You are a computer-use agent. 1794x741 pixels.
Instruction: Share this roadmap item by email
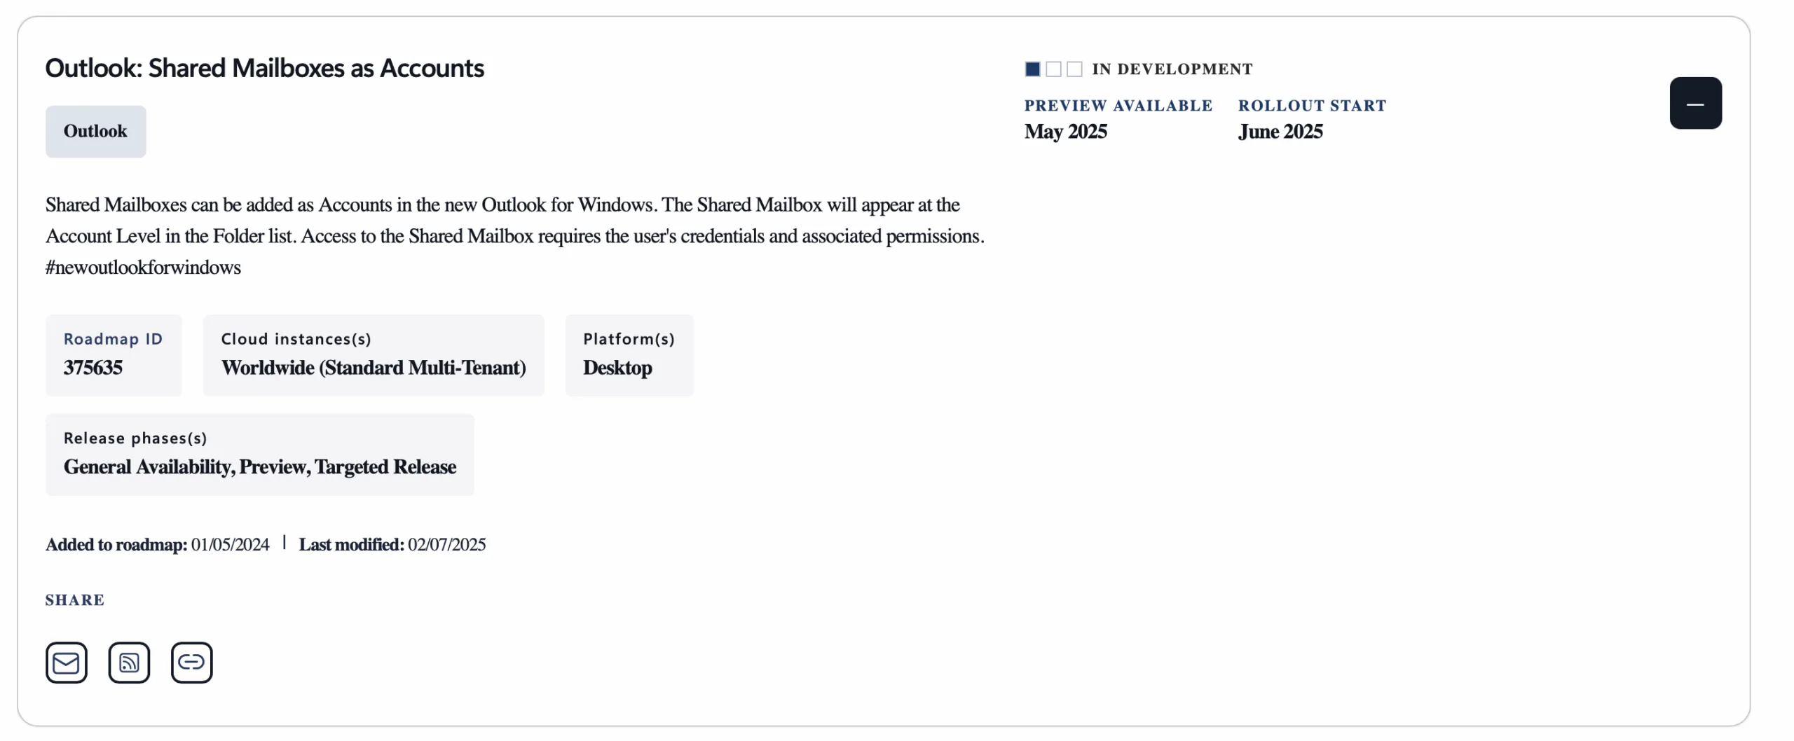click(x=66, y=662)
